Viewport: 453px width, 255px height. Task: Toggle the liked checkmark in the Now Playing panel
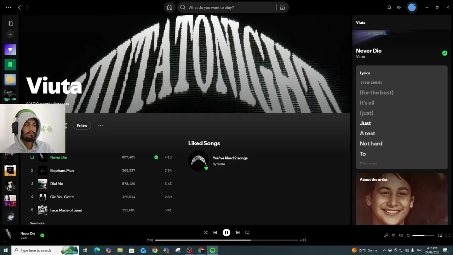click(x=445, y=53)
